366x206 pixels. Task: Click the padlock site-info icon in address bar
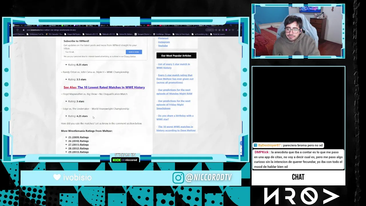[x=23, y=30]
